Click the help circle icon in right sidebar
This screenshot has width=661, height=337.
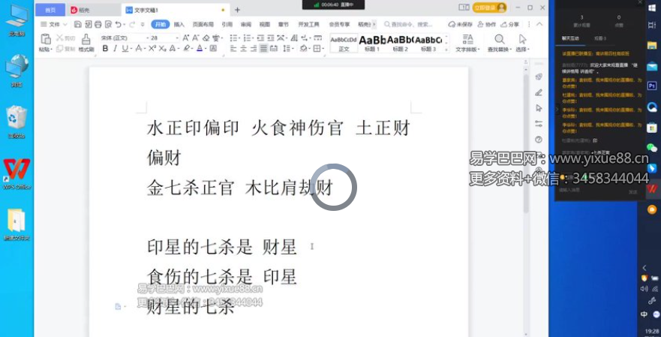pyautogui.click(x=539, y=139)
